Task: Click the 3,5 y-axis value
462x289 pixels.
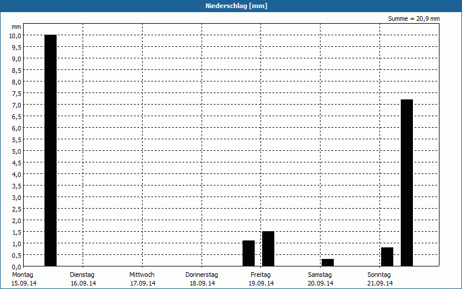Action: [17, 186]
